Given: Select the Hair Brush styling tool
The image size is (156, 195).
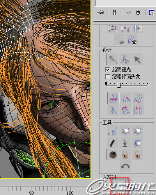Looking at the screenshot, I should 113,59.
